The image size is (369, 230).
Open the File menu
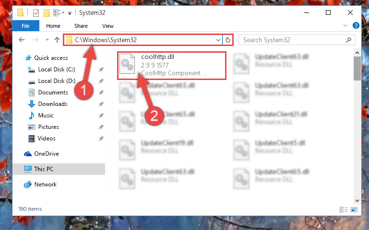(25, 25)
